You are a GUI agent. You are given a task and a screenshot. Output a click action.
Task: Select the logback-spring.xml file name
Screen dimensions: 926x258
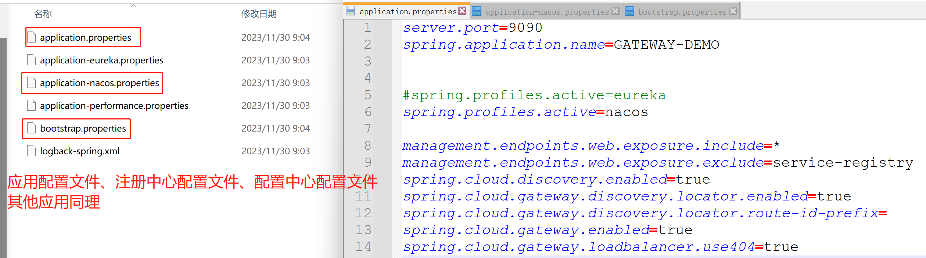tap(79, 151)
